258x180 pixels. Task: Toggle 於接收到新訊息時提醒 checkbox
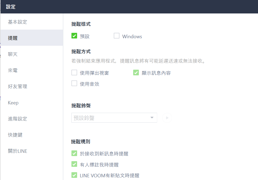pyautogui.click(x=74, y=153)
